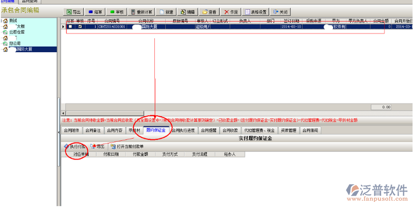Toggle the 审核 checkbox in row 1

(80, 27)
